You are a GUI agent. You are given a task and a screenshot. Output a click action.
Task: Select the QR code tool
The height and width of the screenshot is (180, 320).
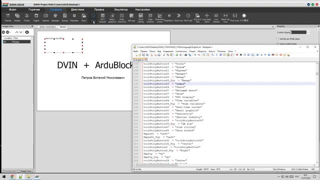131,17
